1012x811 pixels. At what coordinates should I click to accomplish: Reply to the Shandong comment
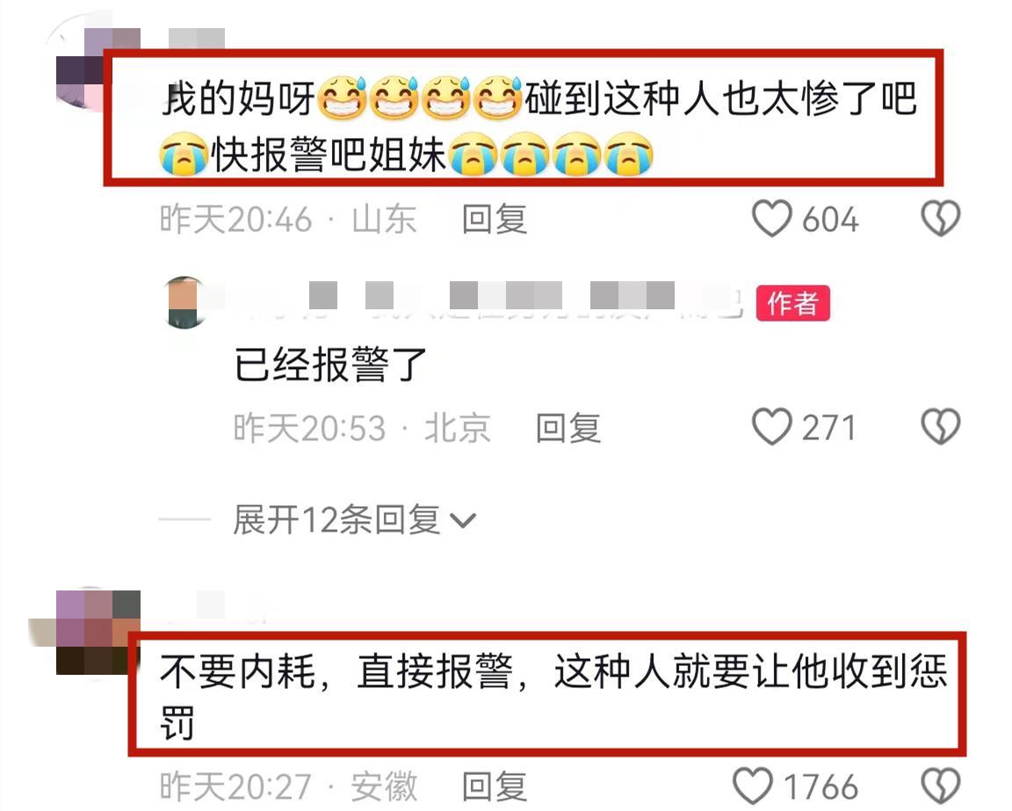(x=495, y=220)
